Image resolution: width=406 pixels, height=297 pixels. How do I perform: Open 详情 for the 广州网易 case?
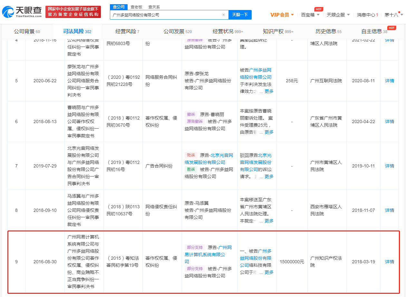[390, 262]
